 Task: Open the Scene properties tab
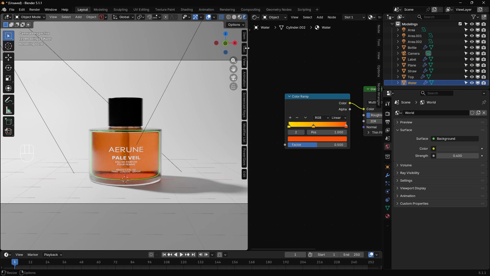[x=387, y=138]
